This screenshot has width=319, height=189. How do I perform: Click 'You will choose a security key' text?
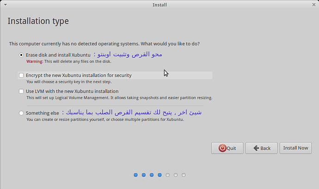69,82
